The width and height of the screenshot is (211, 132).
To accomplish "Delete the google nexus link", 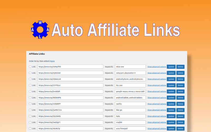I will point(180,91).
